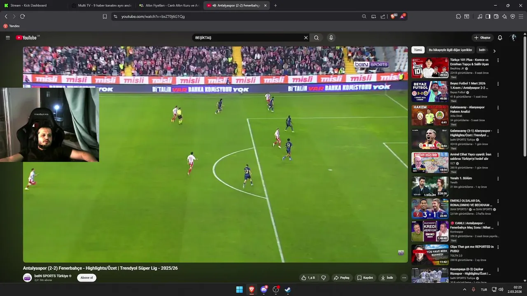
Task: Open options for Amiral Cihat Yaycı video
Action: point(498,155)
